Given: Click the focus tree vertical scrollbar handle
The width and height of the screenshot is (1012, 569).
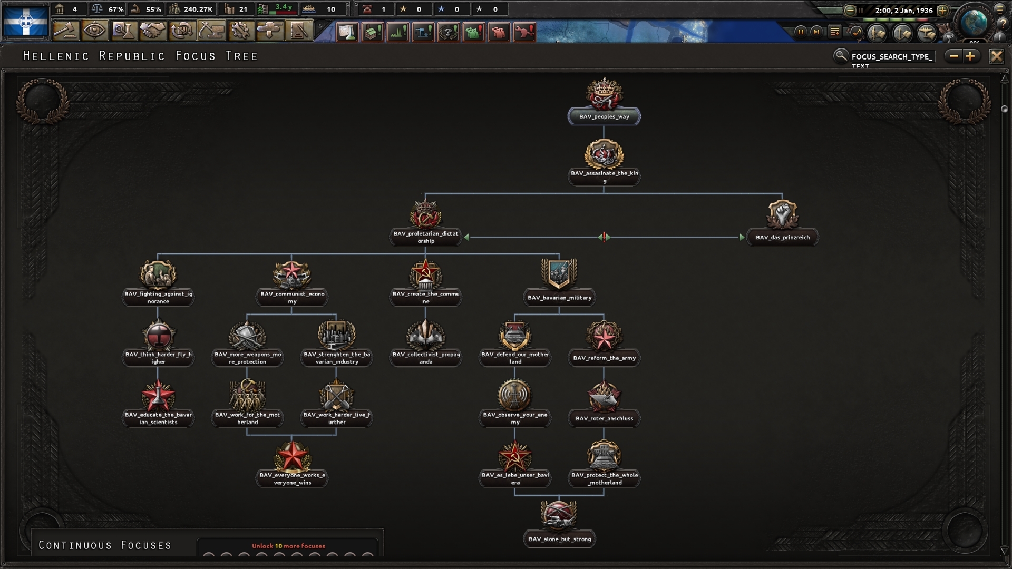Looking at the screenshot, I should [1004, 109].
